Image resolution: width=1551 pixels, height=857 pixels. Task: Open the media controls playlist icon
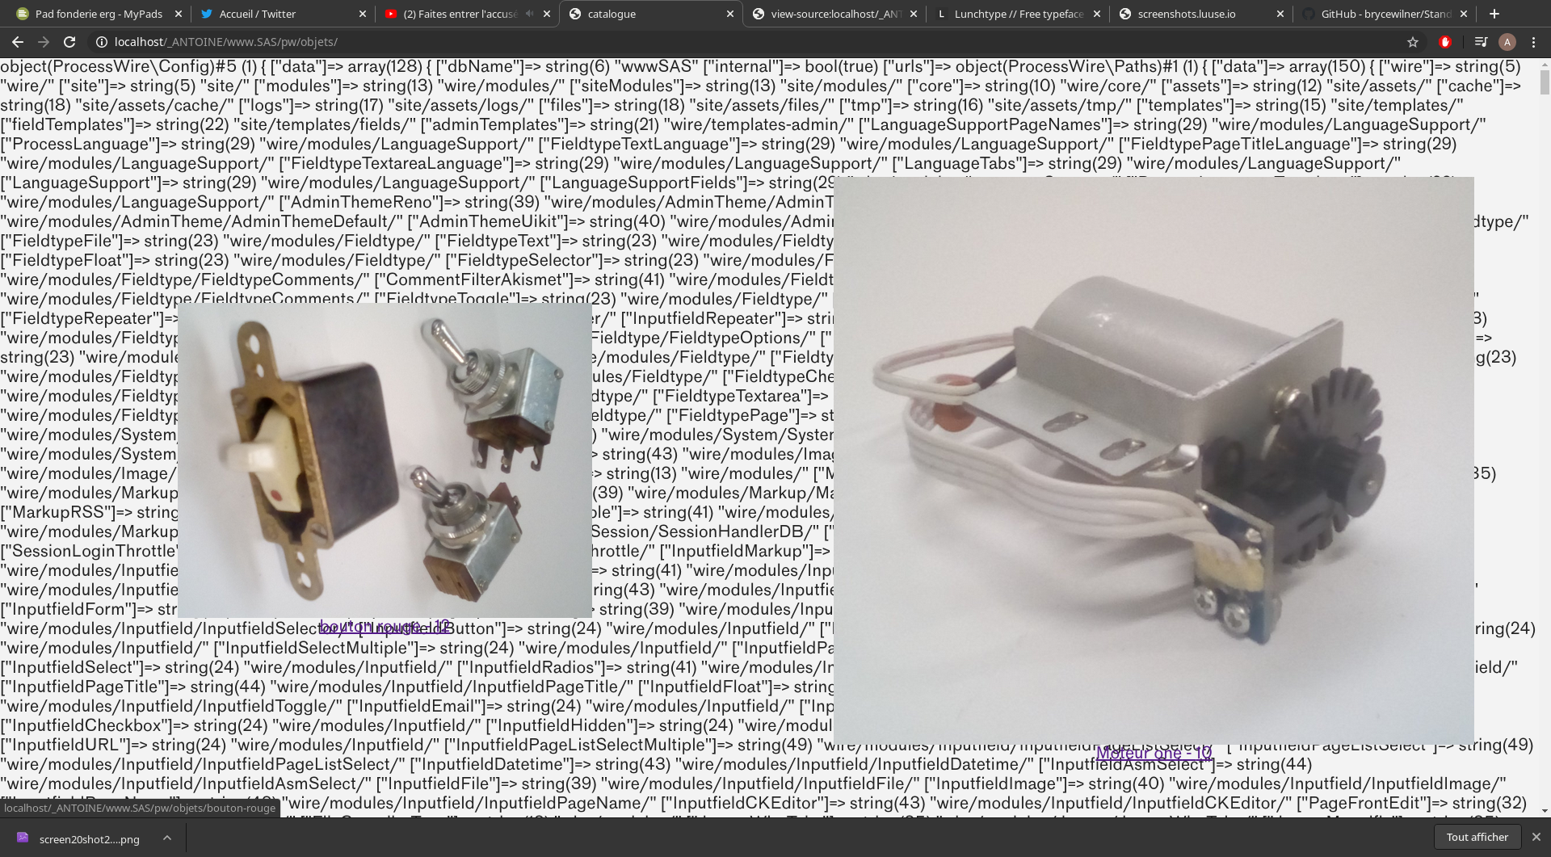(x=1481, y=42)
